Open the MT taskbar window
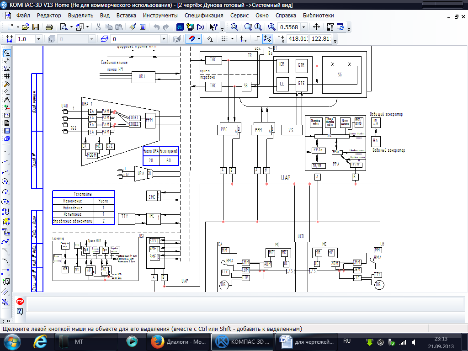 [85, 342]
